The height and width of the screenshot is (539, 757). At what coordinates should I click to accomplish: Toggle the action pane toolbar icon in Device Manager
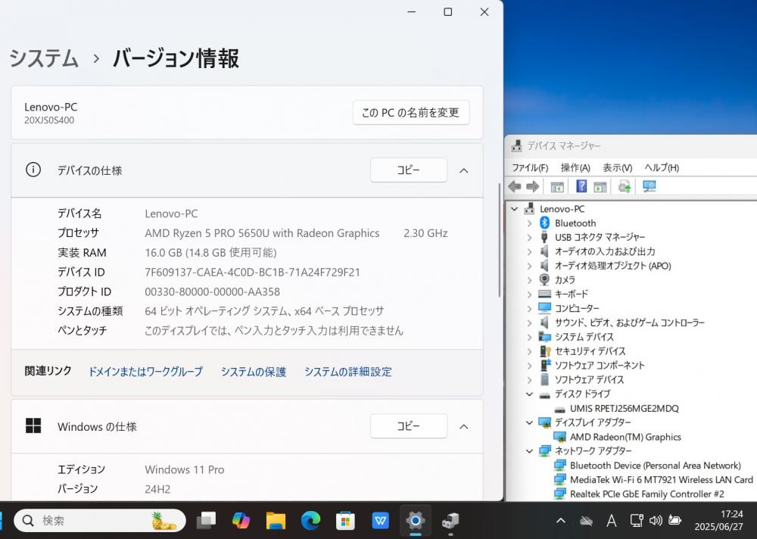(600, 186)
